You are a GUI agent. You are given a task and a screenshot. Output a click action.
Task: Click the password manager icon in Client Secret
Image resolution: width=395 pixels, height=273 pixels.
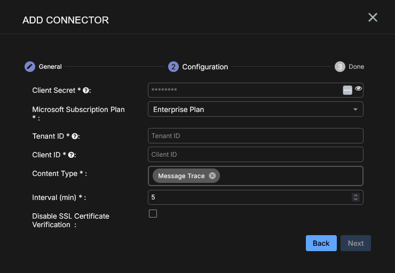click(x=347, y=90)
